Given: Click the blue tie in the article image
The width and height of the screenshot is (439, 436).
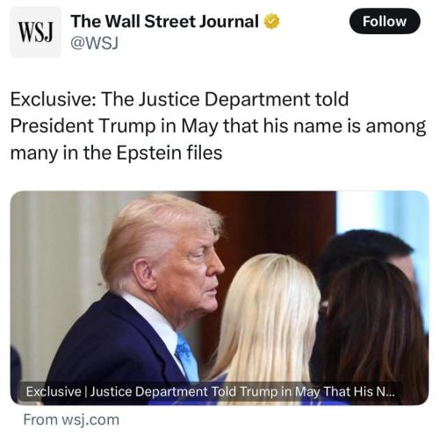Looking at the screenshot, I should point(187,358).
